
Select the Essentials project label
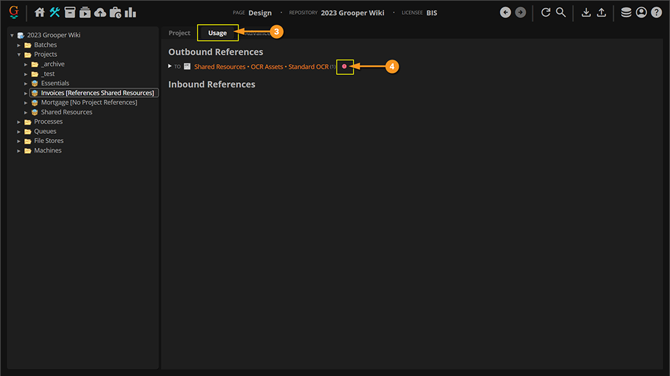click(55, 83)
